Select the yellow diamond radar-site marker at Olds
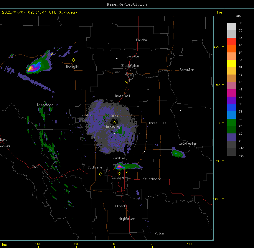 point(114,123)
